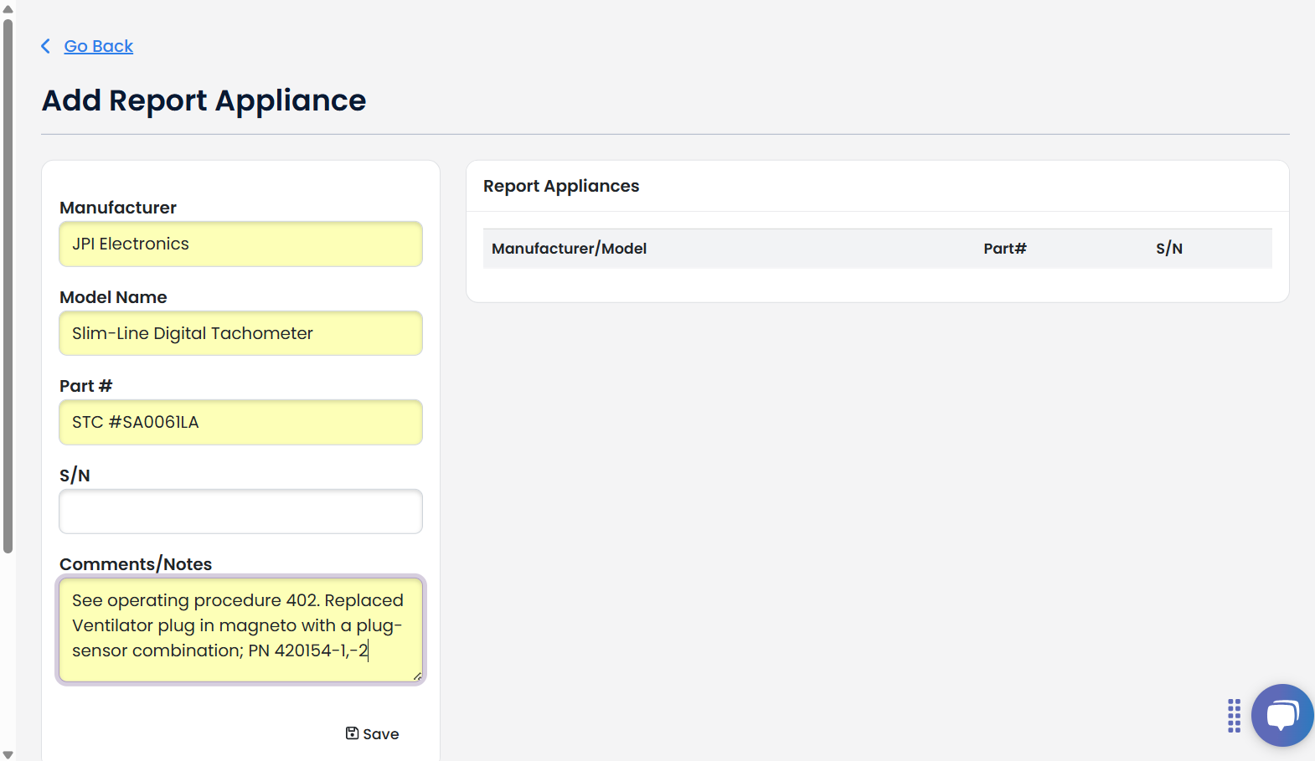The height and width of the screenshot is (761, 1315).
Task: Click the Comments/Notes label
Action: 136,564
